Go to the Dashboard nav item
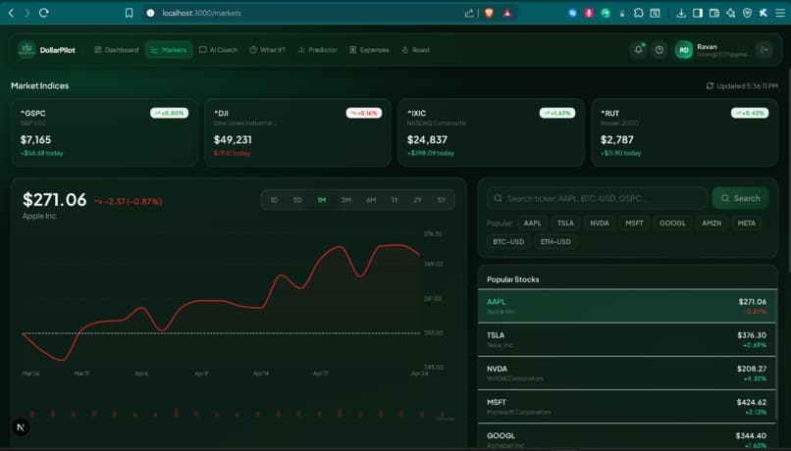791x451 pixels. coord(117,50)
